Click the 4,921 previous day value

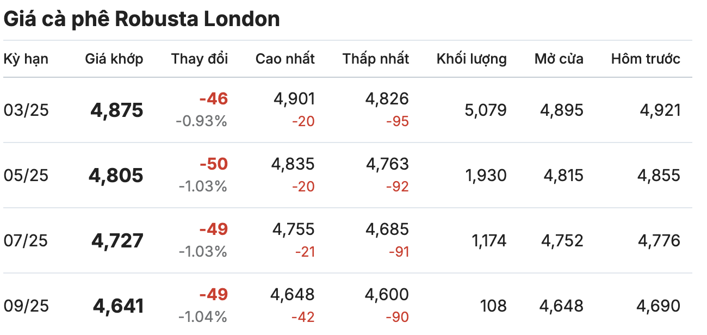pos(660,110)
